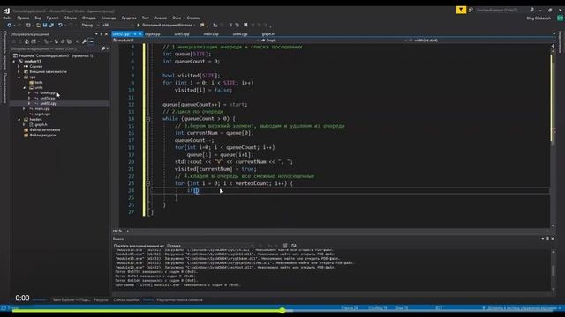This screenshot has width=565, height=317.
Task: Open the 'Справка' menu
Action: (193, 18)
